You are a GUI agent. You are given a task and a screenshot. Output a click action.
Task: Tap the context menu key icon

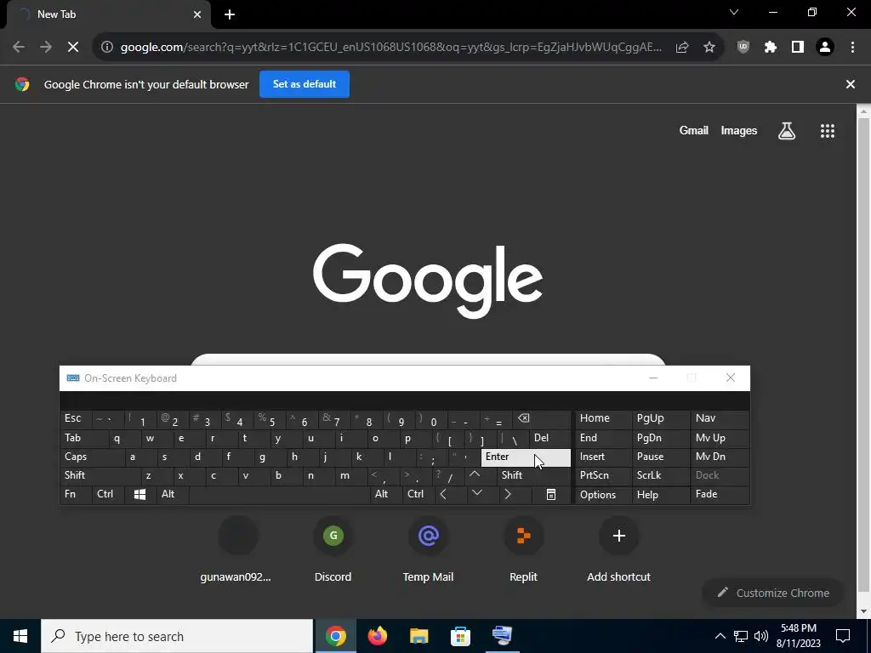[x=551, y=495]
